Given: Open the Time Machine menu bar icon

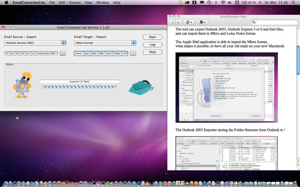Looking at the screenshot, I should [209, 3].
